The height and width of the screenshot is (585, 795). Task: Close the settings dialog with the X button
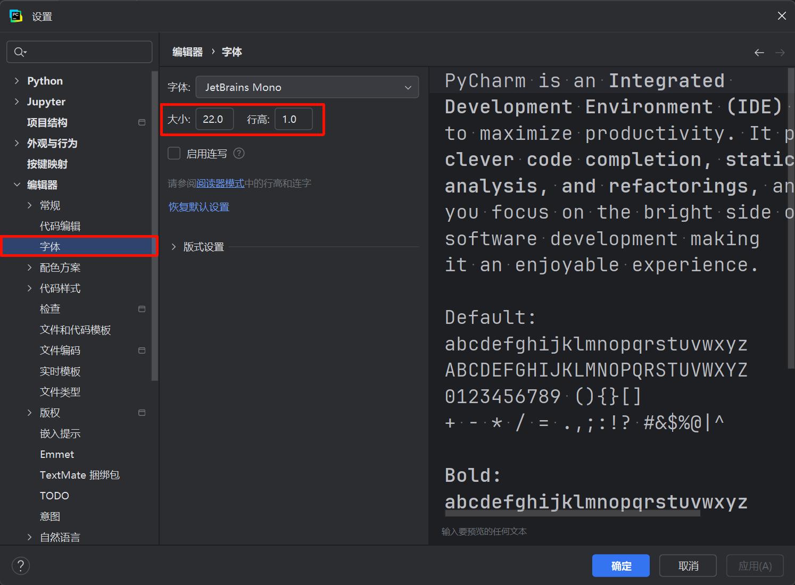[x=782, y=16]
